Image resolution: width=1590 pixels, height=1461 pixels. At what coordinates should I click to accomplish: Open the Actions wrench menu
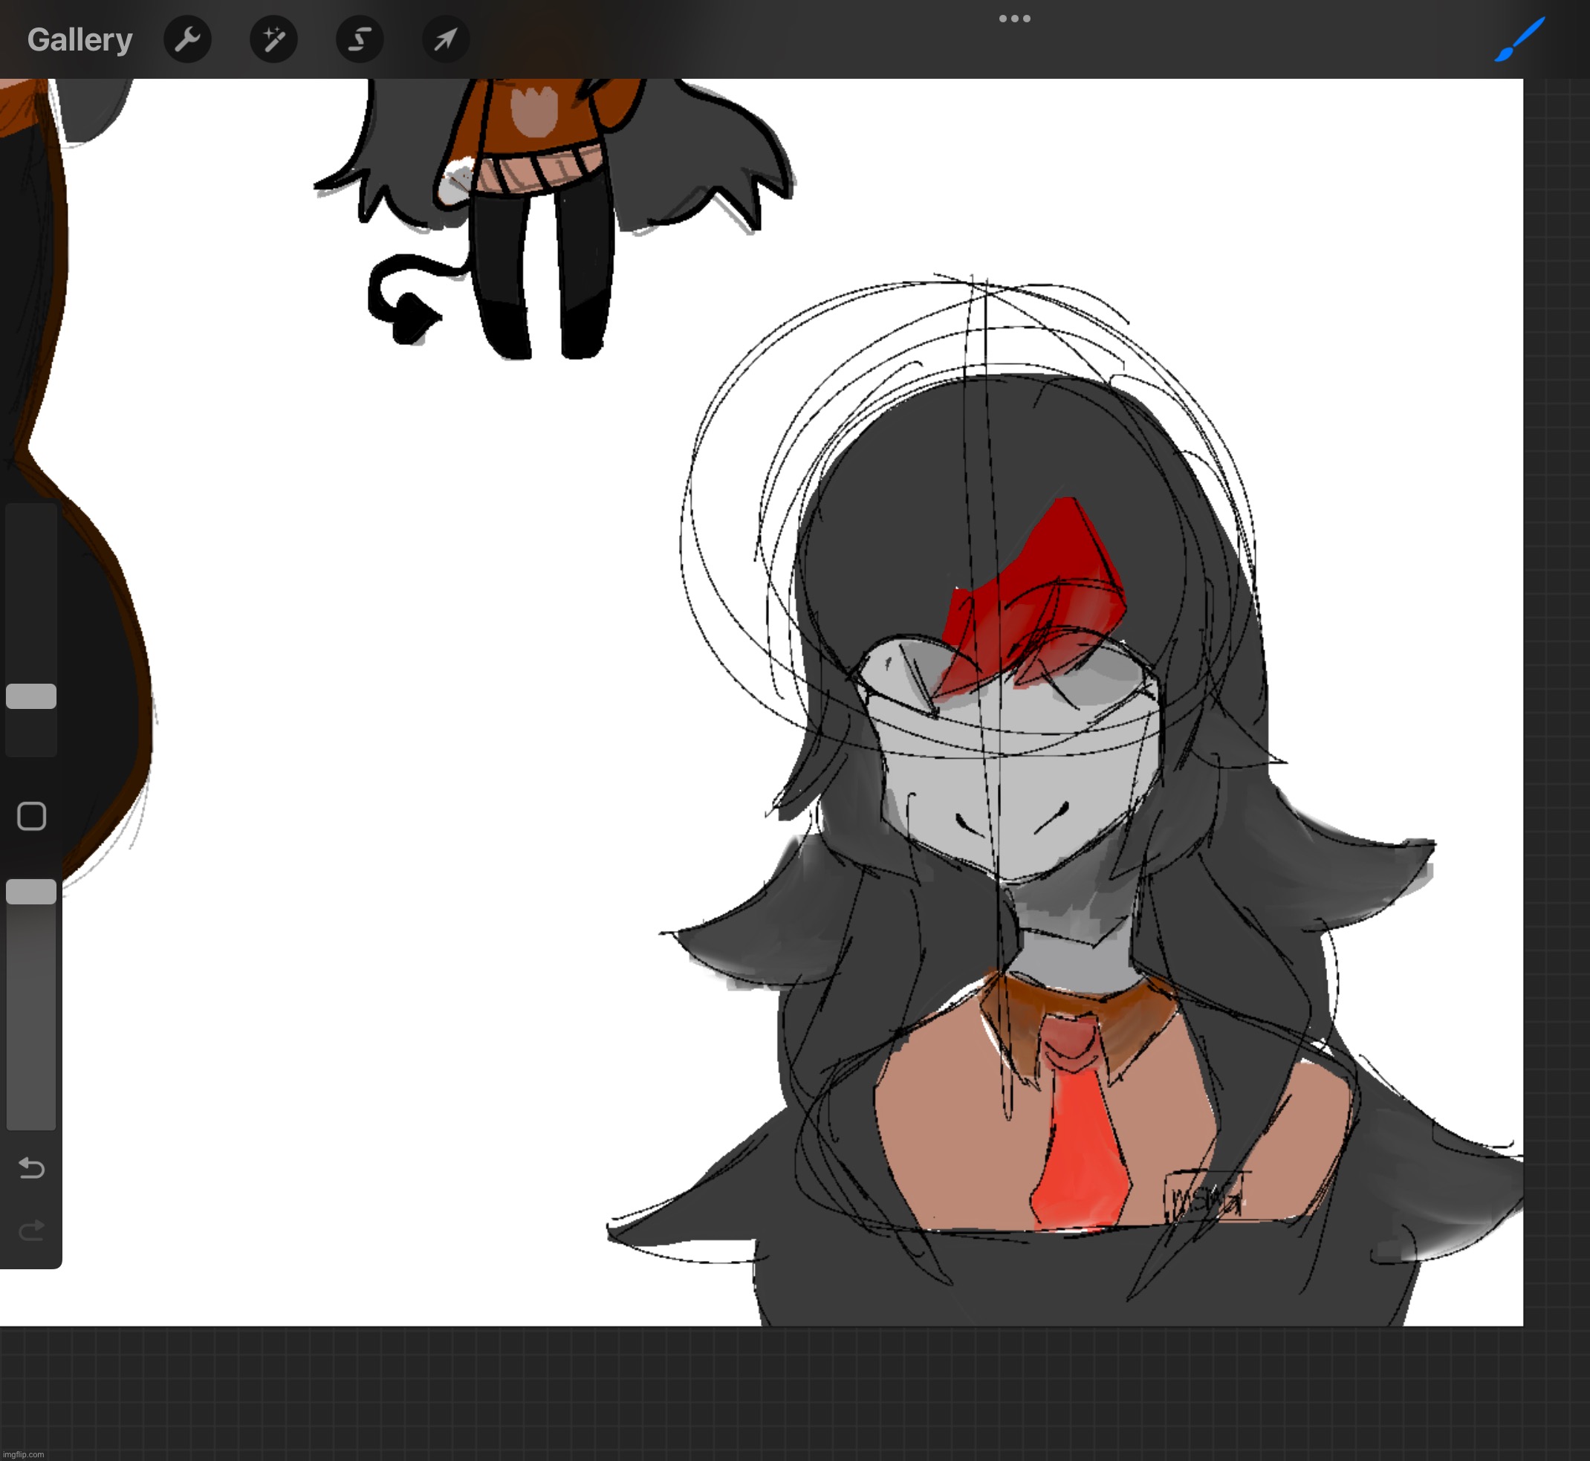187,39
